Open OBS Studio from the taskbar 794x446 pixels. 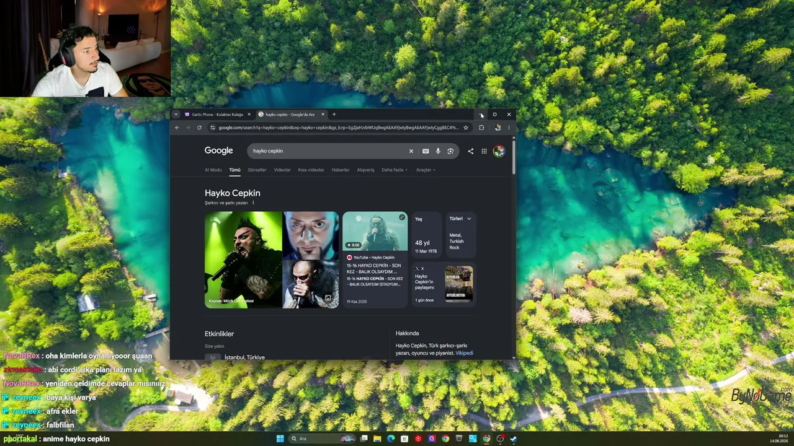click(500, 439)
